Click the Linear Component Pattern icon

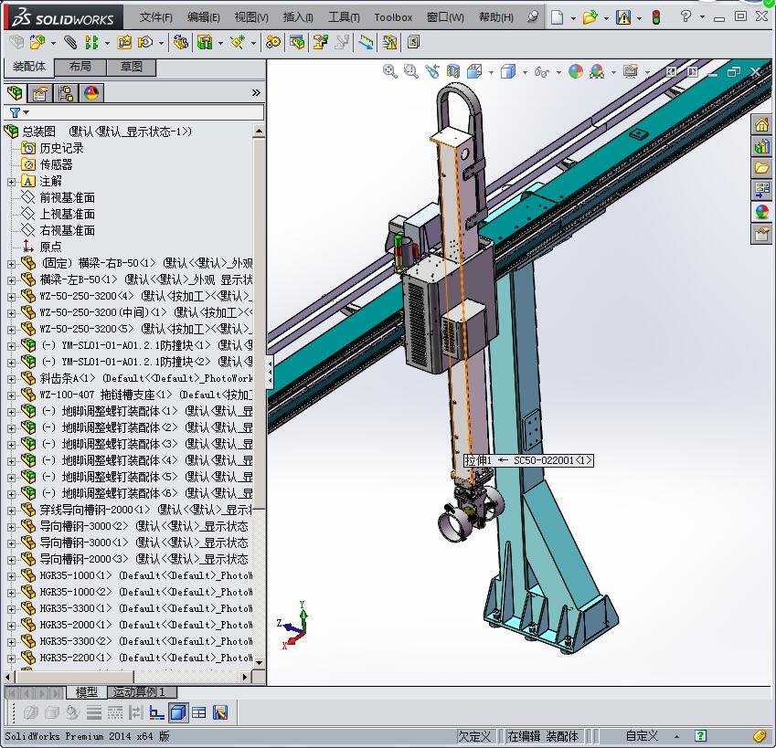click(91, 43)
